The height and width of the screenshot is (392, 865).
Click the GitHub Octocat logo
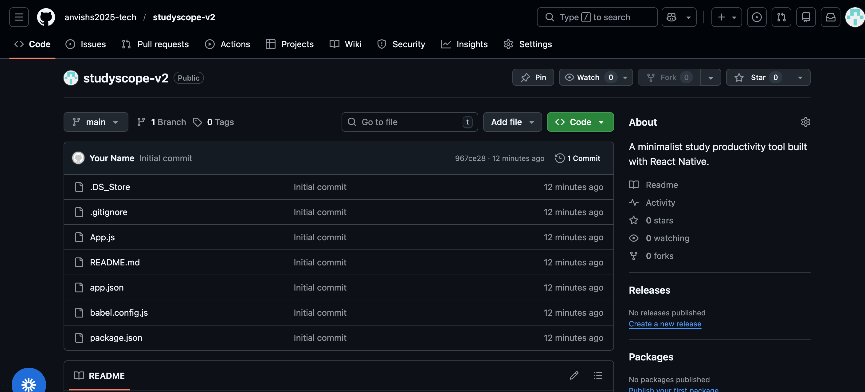[x=46, y=17]
